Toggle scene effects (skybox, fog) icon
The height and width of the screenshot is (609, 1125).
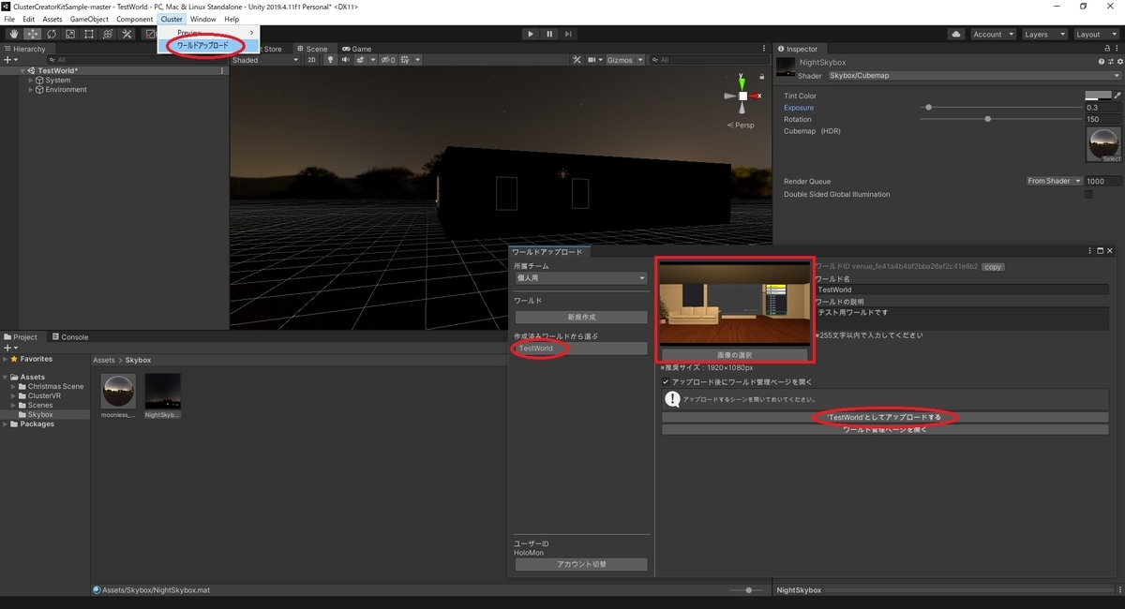(361, 60)
